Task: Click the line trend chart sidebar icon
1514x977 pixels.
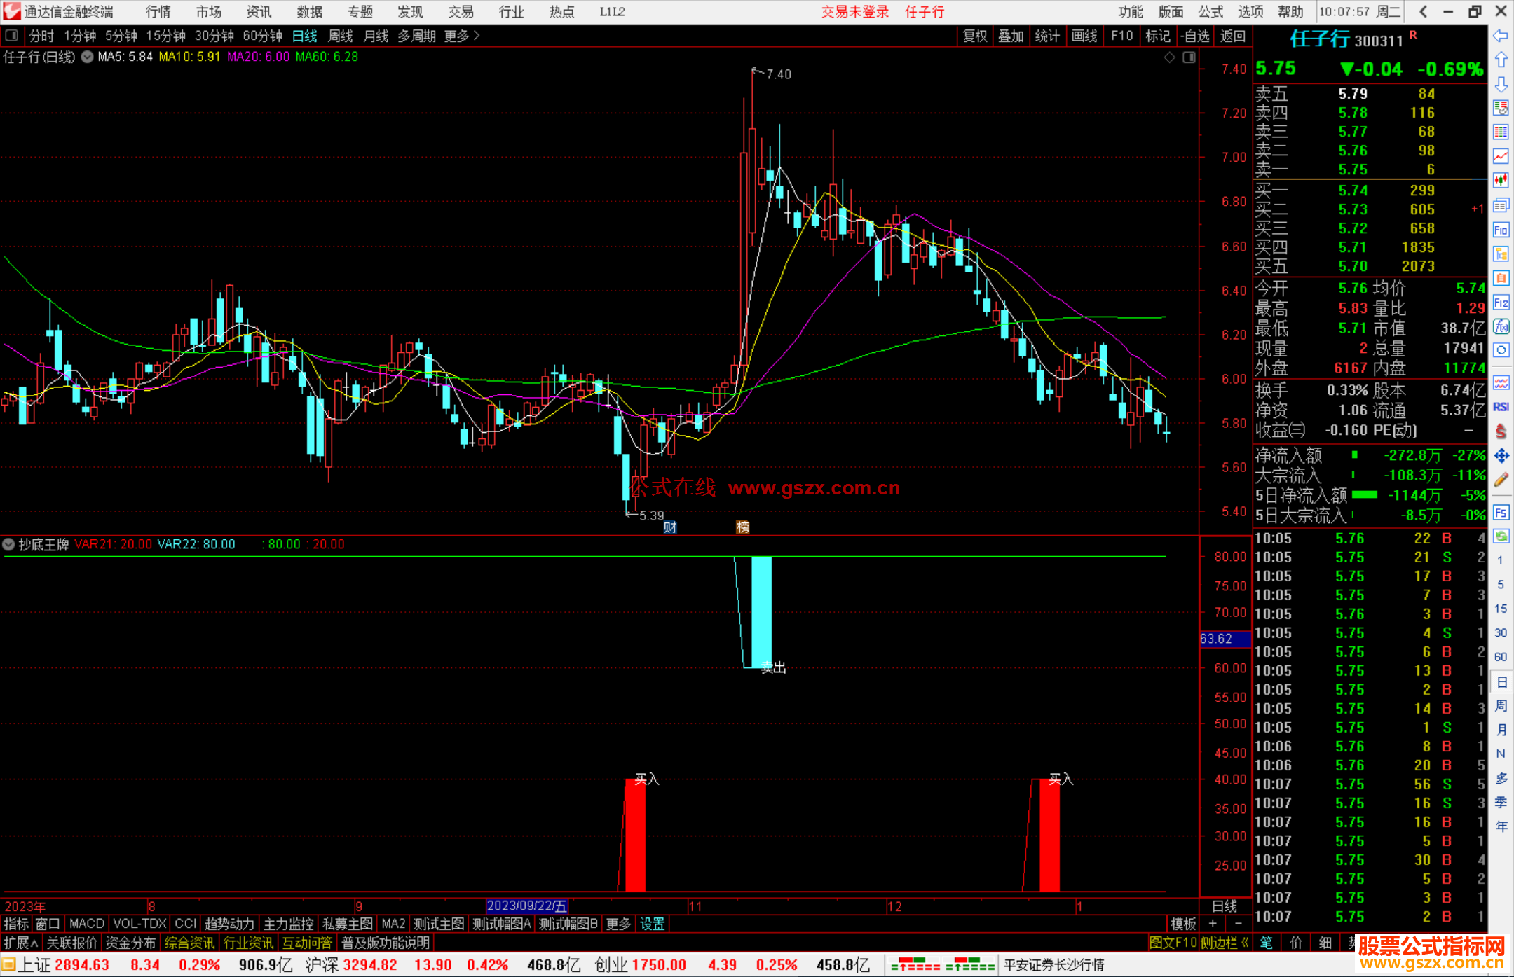Action: [1501, 156]
